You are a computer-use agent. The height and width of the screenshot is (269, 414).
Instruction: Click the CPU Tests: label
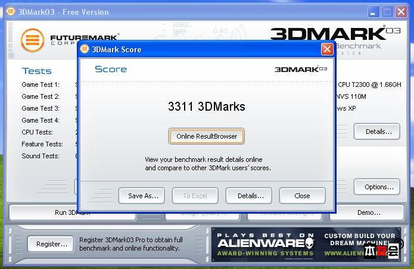tap(37, 132)
